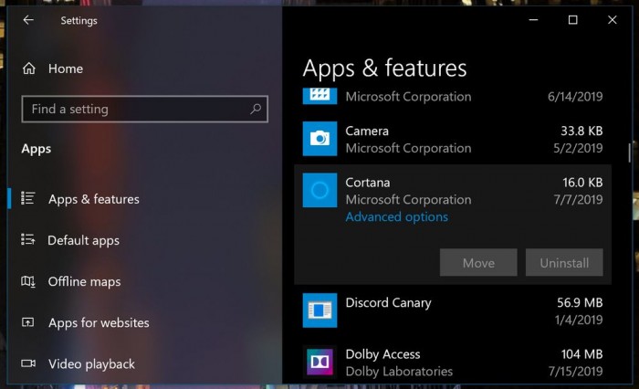Click the partially visible app icon at top
This screenshot has width=639, height=389.
point(319,95)
